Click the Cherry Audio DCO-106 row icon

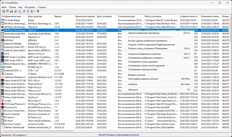point(2,81)
